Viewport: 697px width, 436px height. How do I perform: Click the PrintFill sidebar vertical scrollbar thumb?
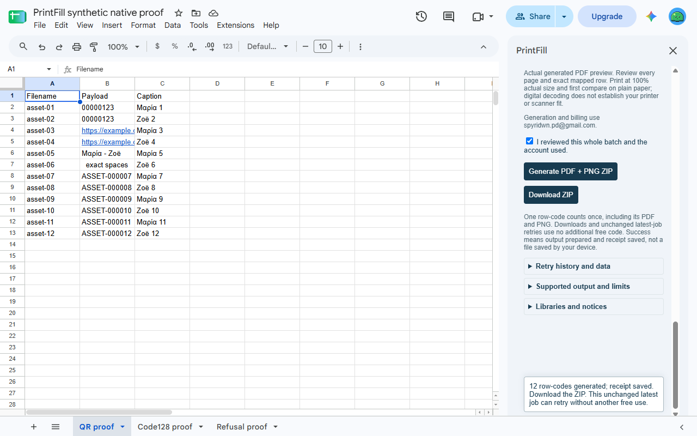point(676,365)
